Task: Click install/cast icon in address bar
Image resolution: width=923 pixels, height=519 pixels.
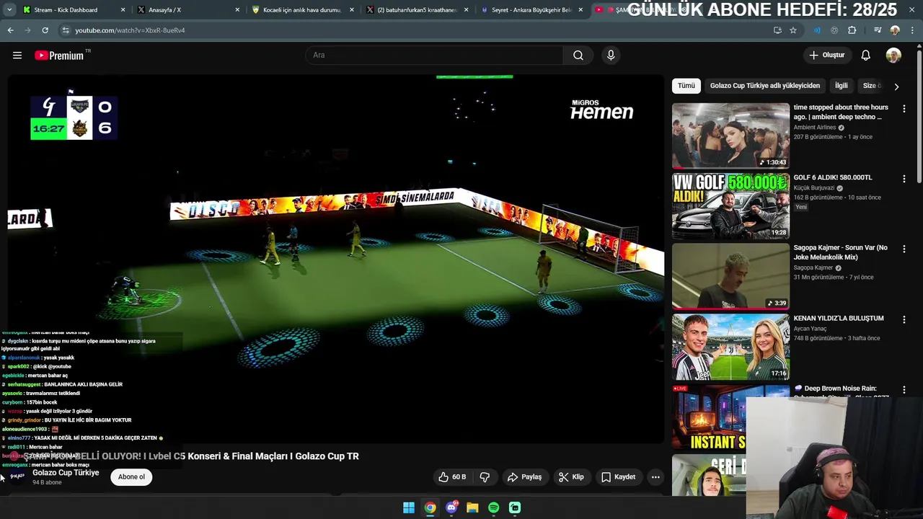Action: 777,30
